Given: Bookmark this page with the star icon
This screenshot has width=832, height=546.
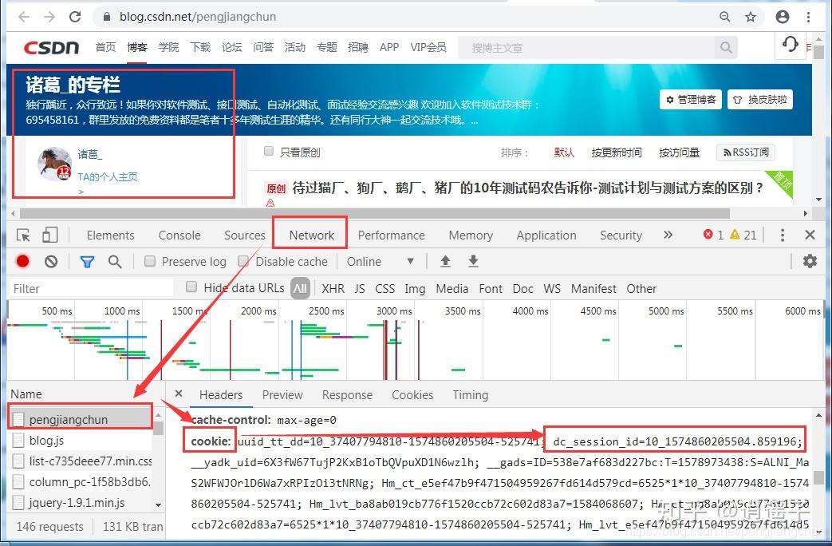Looking at the screenshot, I should 751,17.
